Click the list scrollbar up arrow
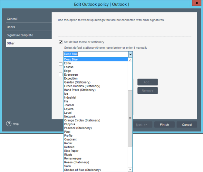The height and width of the screenshot is (172, 203). point(130,60)
